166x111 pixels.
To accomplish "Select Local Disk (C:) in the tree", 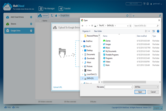I will [90, 74].
